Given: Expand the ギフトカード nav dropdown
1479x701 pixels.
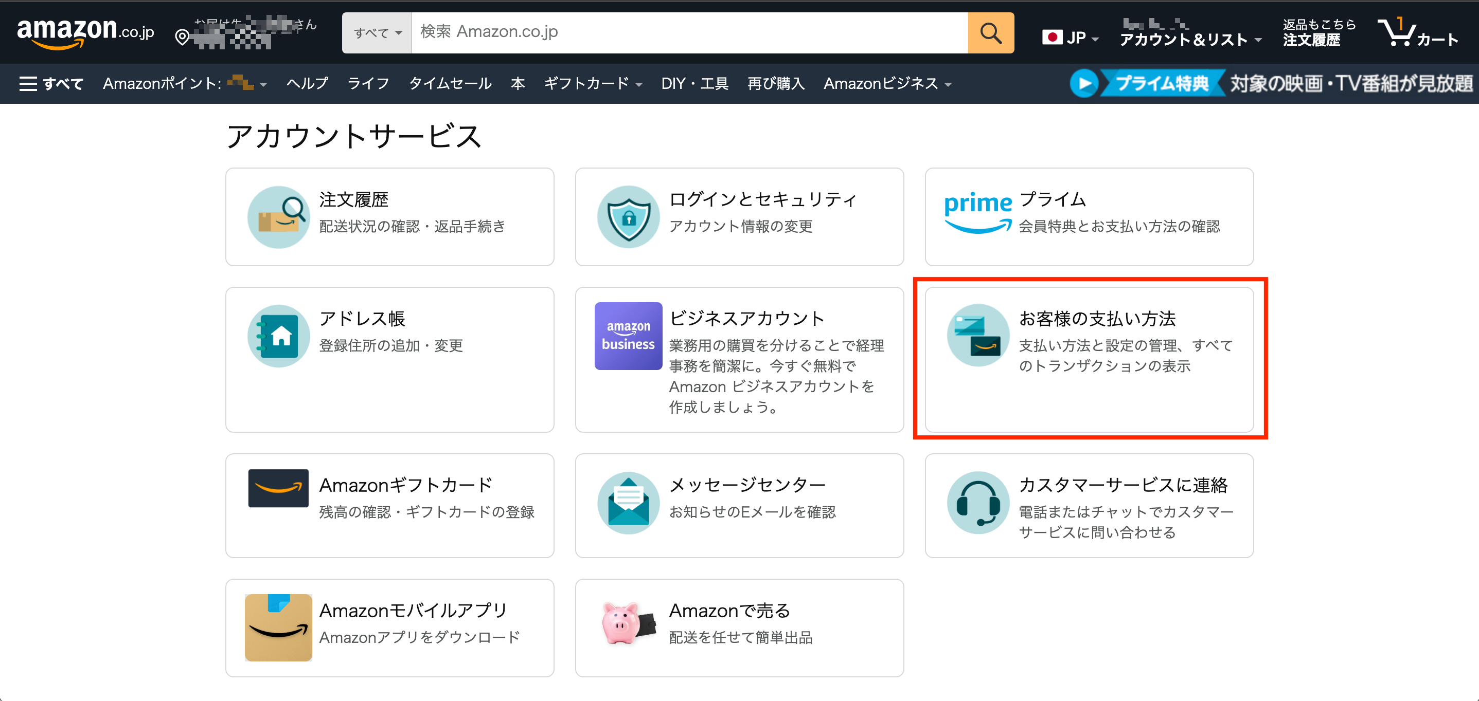Looking at the screenshot, I should (x=593, y=84).
